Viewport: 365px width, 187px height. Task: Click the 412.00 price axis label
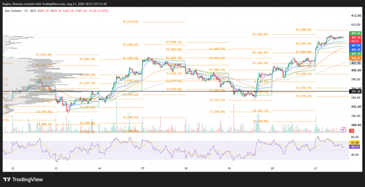tap(356, 16)
